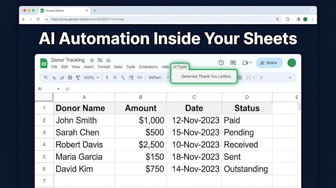Toggle the browser side panel icon
Screen dimensions: 336x188
298,19
